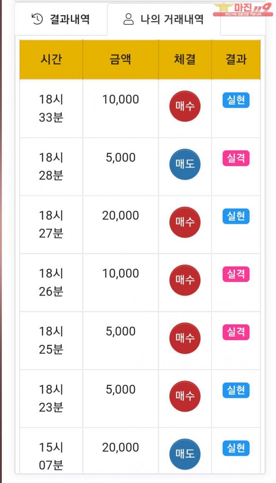Click the pink 실격 badge at 18시 28분
276x483 pixels.
[x=236, y=158]
